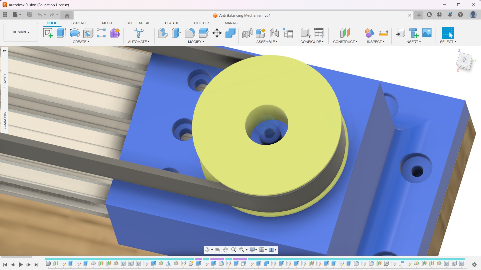The image size is (481, 270).
Task: Expand the Construct dropdown
Action: click(345, 42)
